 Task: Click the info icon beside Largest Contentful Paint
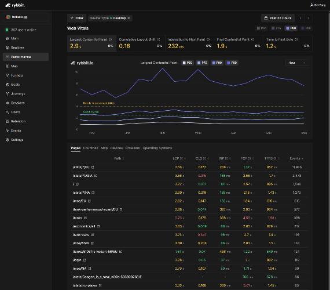click(110, 39)
